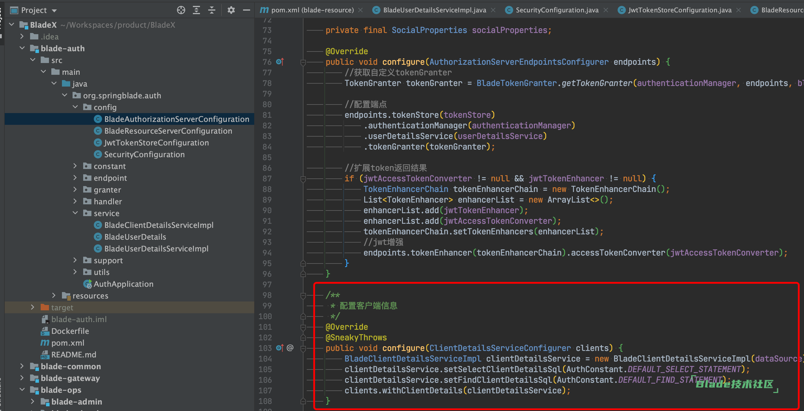Expand the target folder
The width and height of the screenshot is (804, 411).
pyautogui.click(x=32, y=307)
